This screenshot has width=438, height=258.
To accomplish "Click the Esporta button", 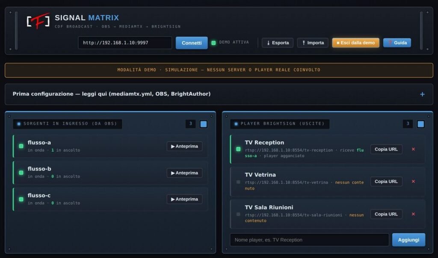I will (278, 43).
